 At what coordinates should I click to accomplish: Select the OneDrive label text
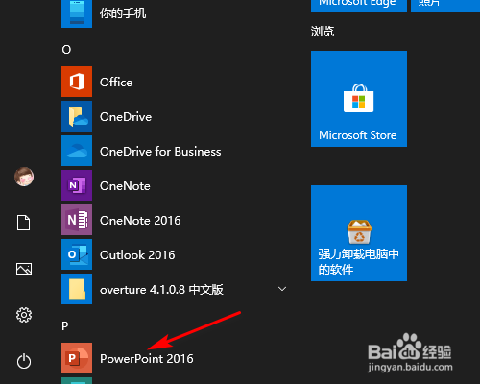126,117
